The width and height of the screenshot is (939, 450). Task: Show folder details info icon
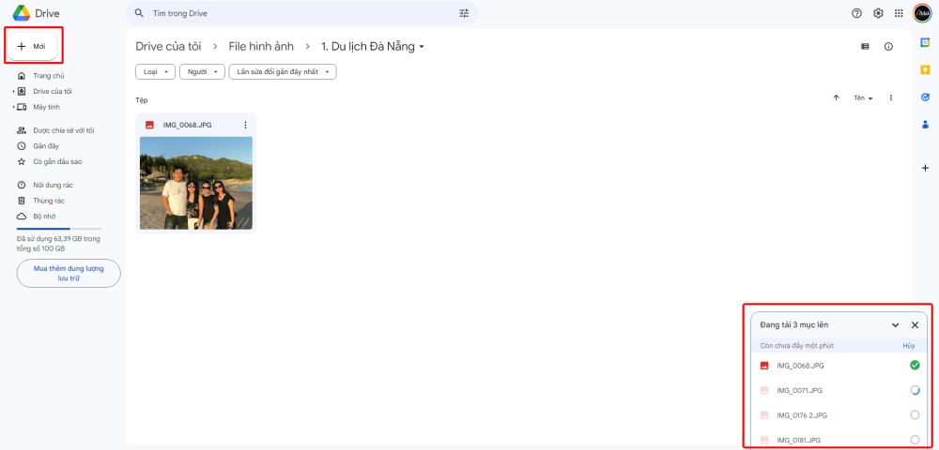(x=888, y=47)
